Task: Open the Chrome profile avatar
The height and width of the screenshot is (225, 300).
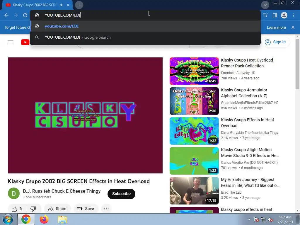Action: (284, 15)
